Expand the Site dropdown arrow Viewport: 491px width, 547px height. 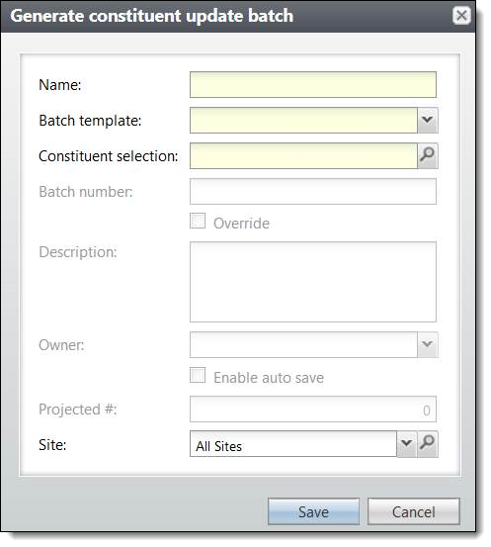(407, 444)
